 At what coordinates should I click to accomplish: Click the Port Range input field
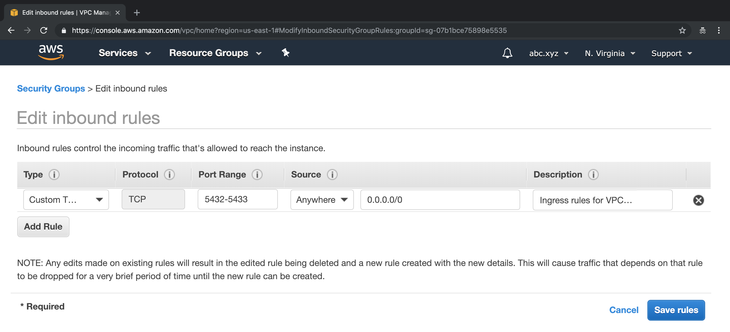(x=238, y=199)
